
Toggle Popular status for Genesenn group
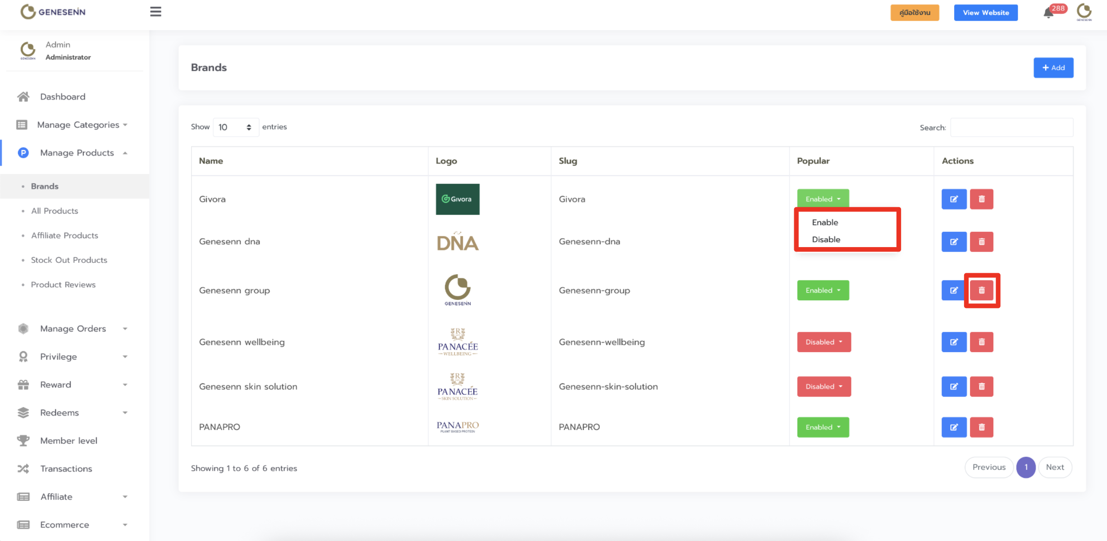823,290
